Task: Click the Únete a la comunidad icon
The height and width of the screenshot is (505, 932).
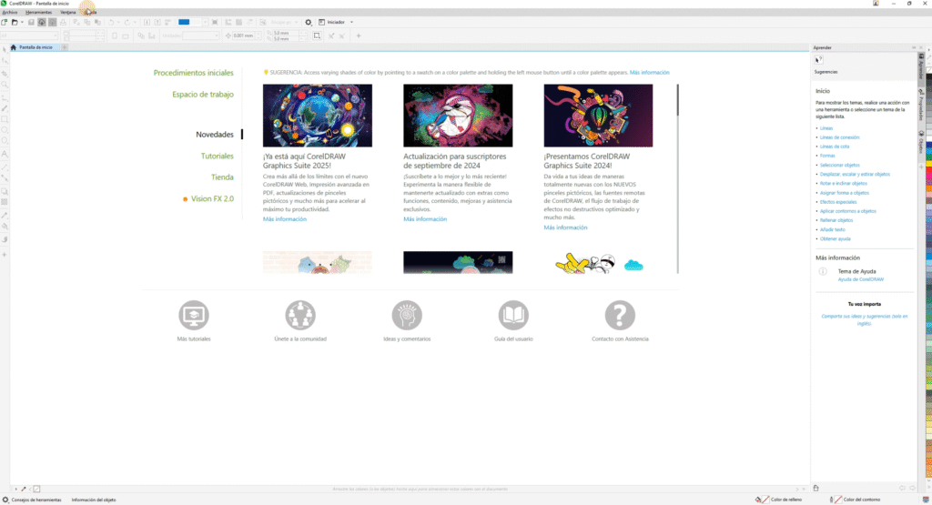Action: coord(300,315)
